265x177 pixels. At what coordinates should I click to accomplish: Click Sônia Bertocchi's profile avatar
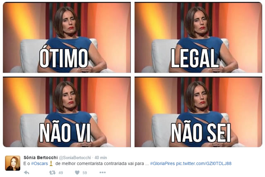[13, 163]
